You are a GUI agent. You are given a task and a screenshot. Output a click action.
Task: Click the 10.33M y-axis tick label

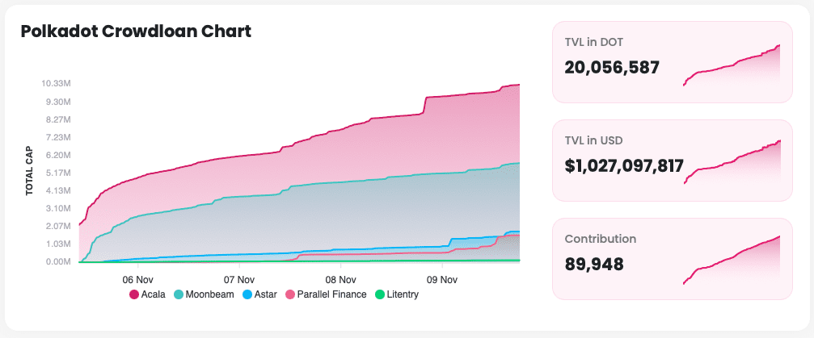pyautogui.click(x=56, y=84)
